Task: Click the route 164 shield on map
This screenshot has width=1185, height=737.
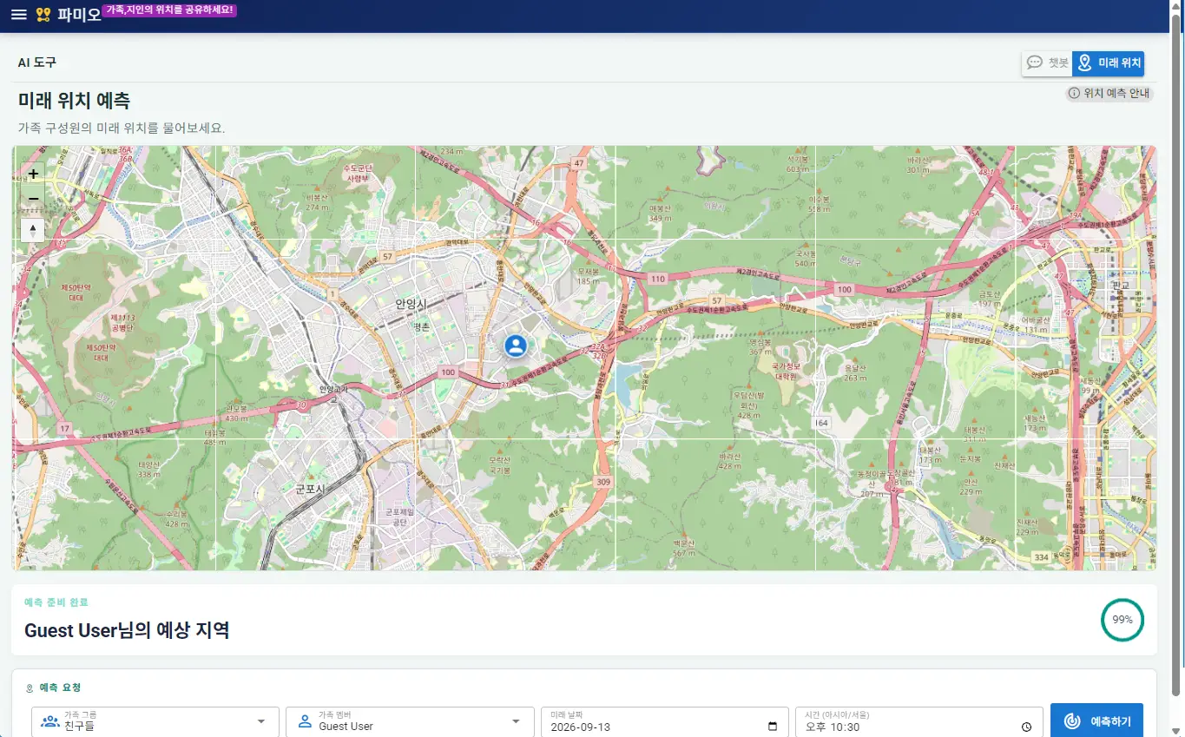Action: [x=822, y=422]
